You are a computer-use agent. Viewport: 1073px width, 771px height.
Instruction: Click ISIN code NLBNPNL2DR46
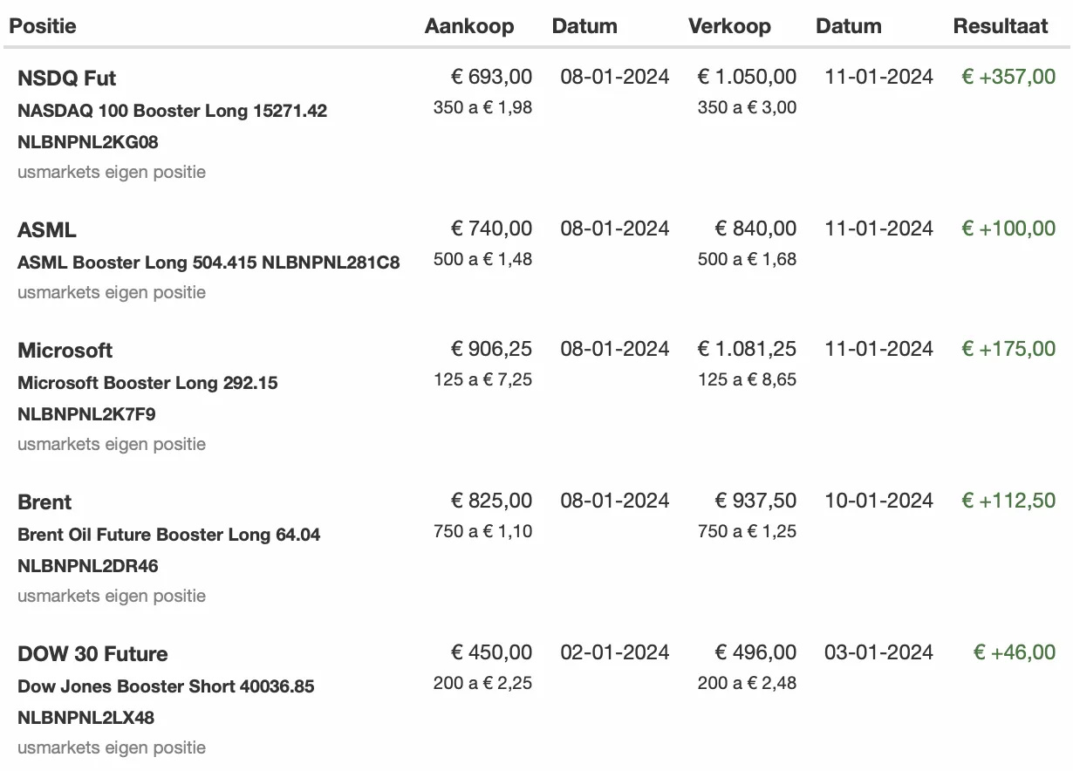pyautogui.click(x=88, y=565)
